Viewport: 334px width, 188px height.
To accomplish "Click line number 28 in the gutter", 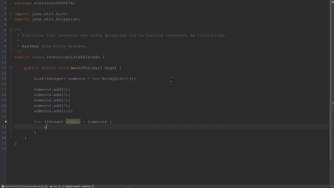I will 4,149.
